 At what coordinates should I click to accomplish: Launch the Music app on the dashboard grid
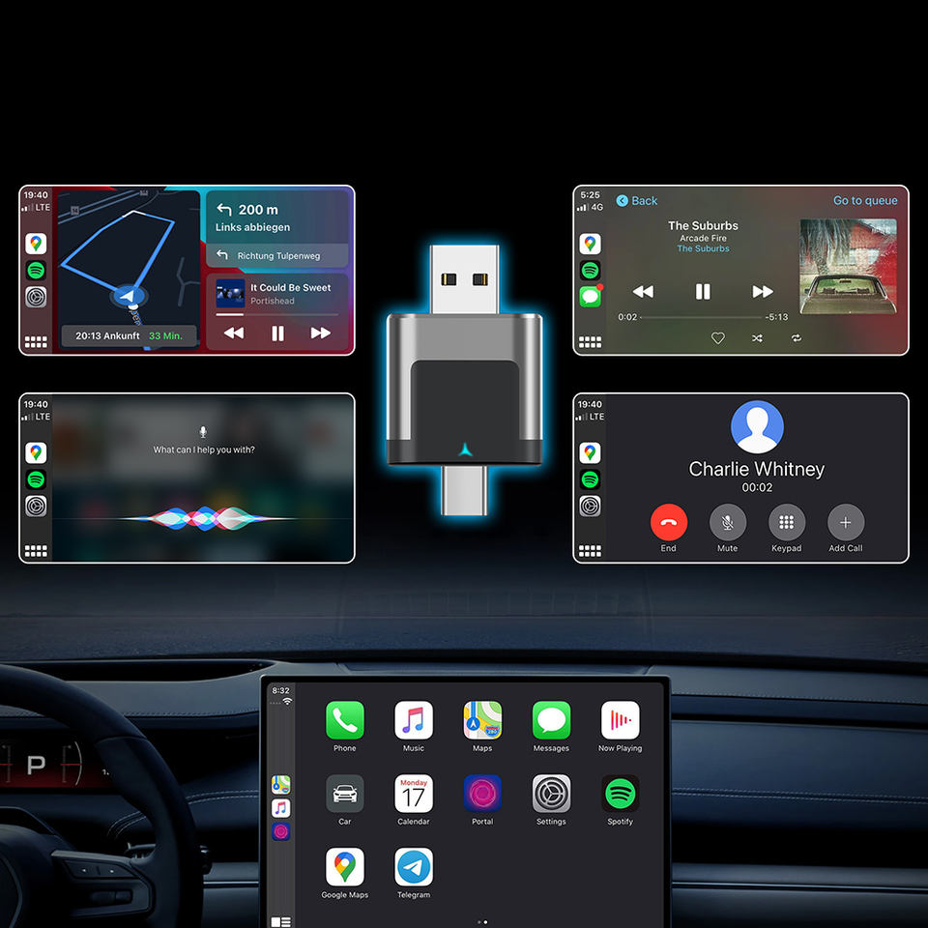point(413,719)
